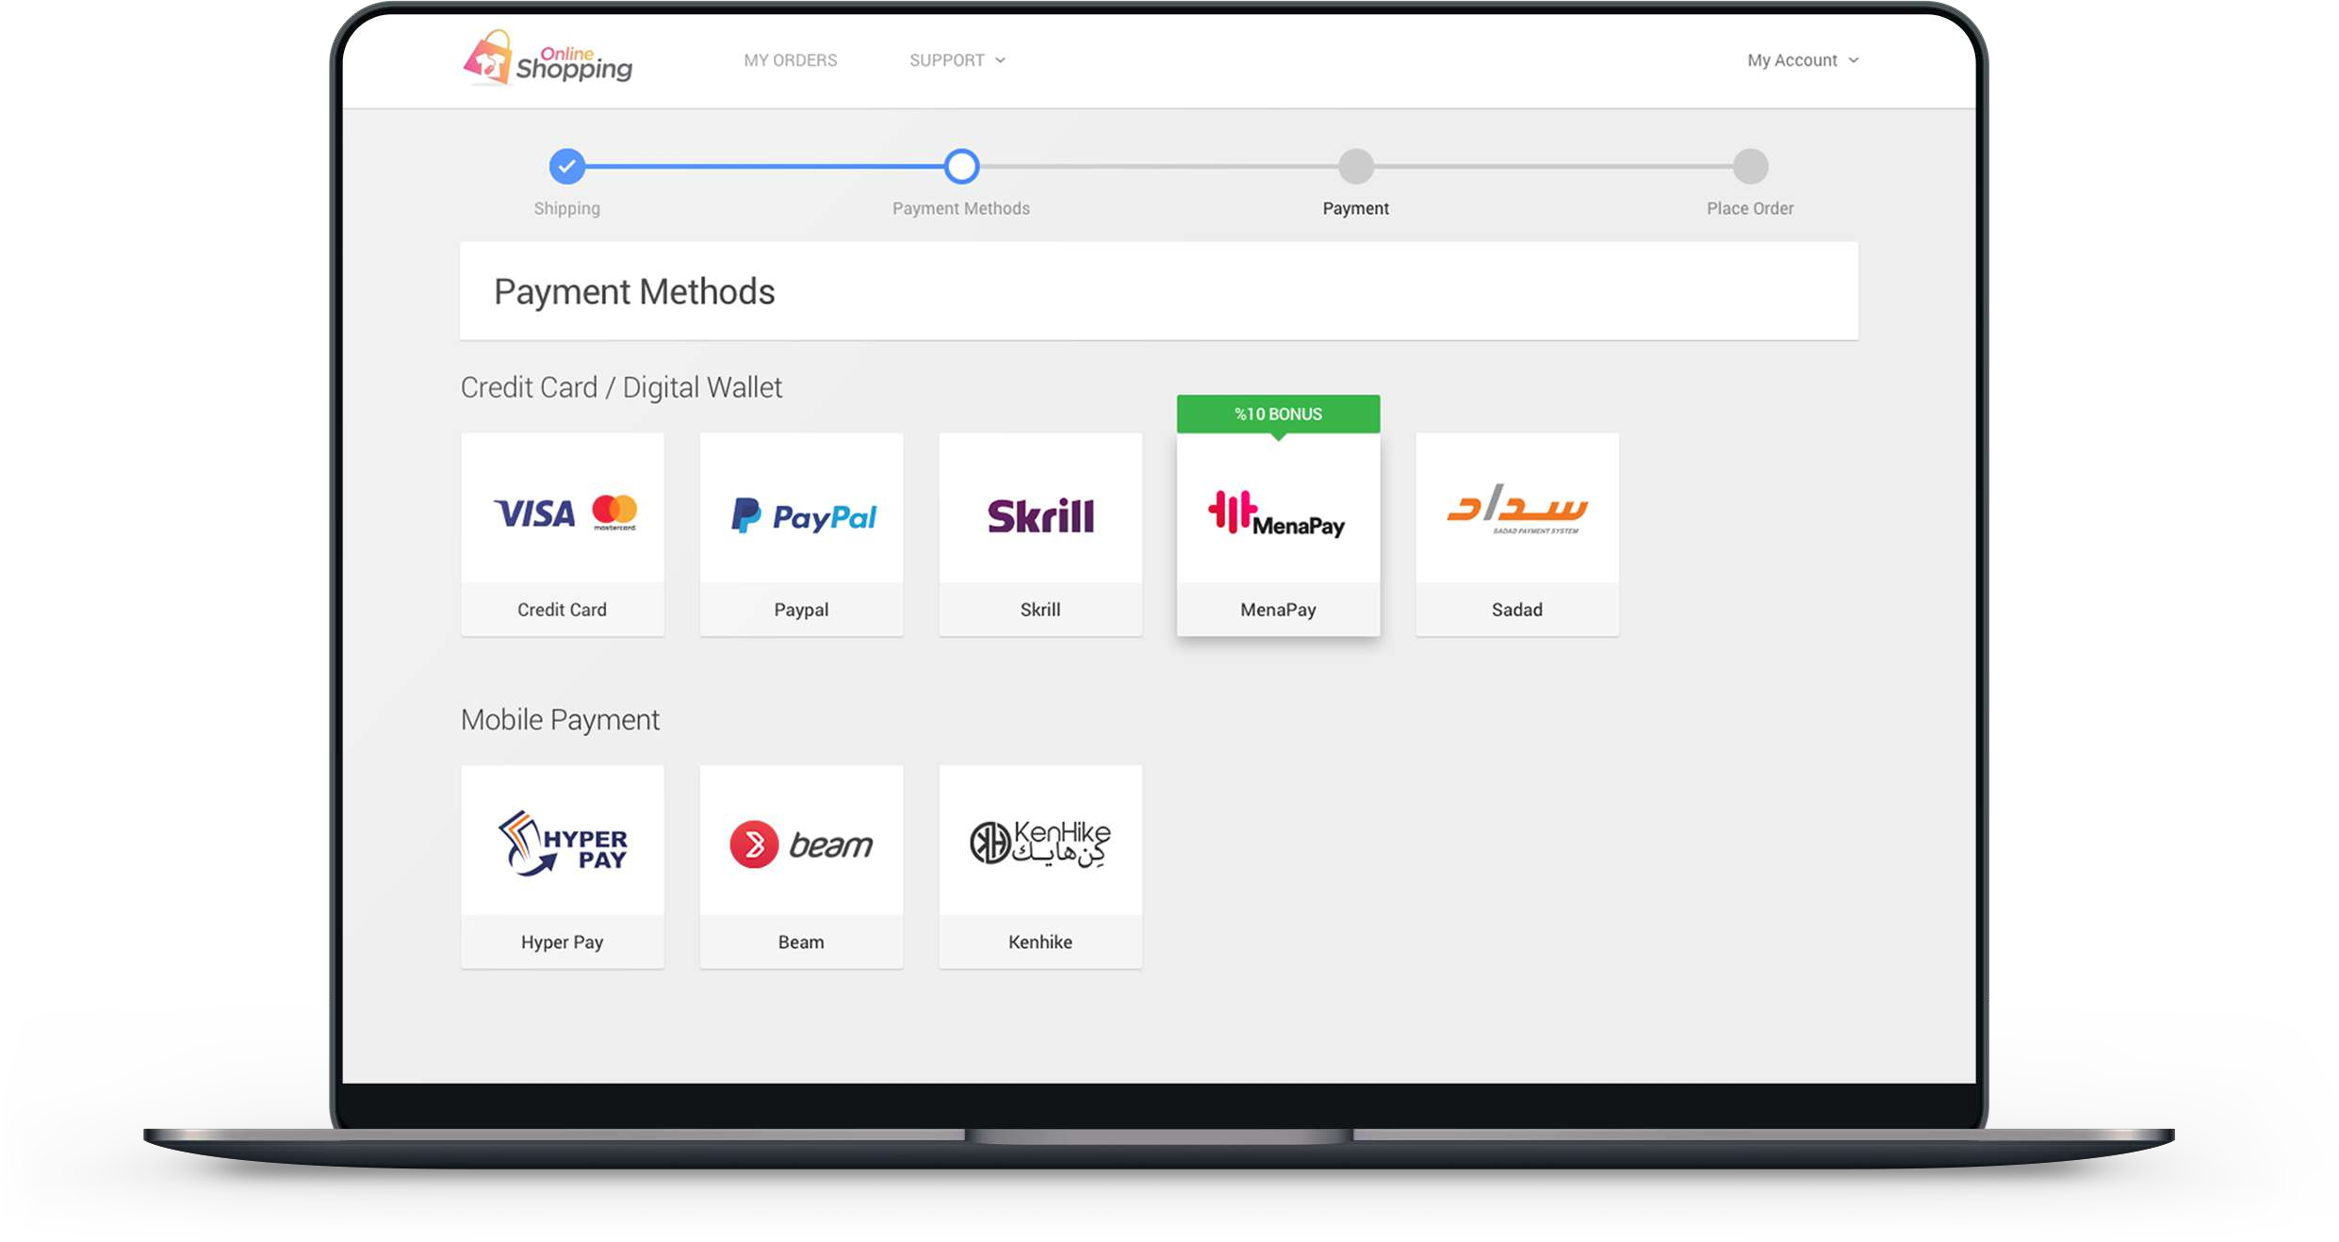The width and height of the screenshot is (2339, 1242).
Task: Choose the Visa Mastercard logo
Action: [x=565, y=514]
